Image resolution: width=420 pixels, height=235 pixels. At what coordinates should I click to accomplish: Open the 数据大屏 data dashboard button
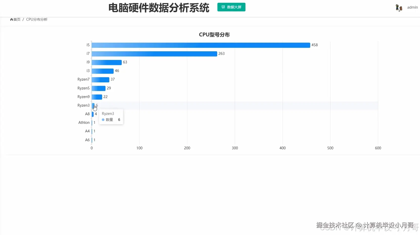[x=231, y=7]
